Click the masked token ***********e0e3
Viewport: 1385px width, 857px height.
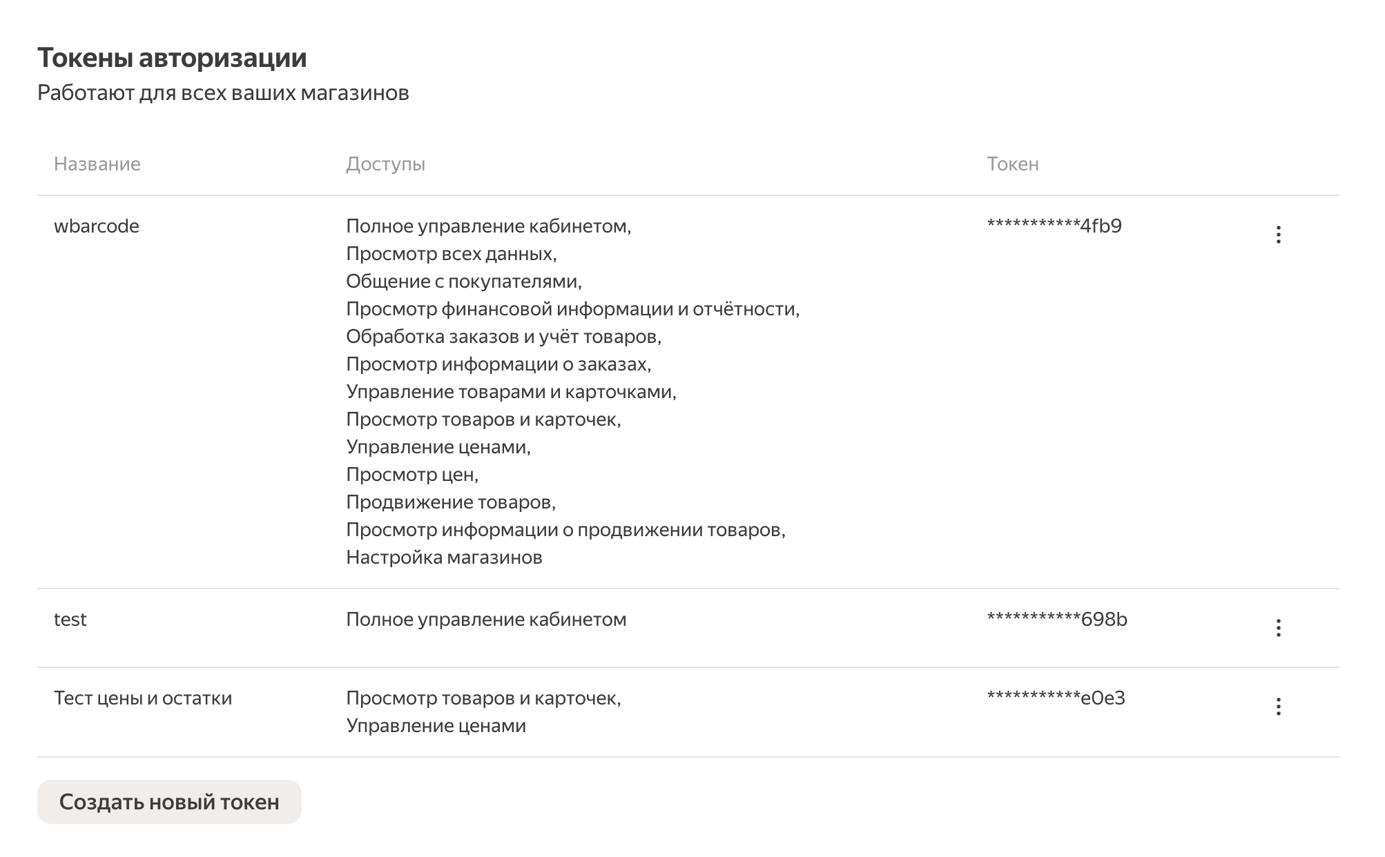pyautogui.click(x=1056, y=698)
